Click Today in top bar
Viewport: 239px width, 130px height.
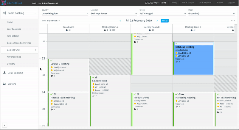[x=174, y=3]
